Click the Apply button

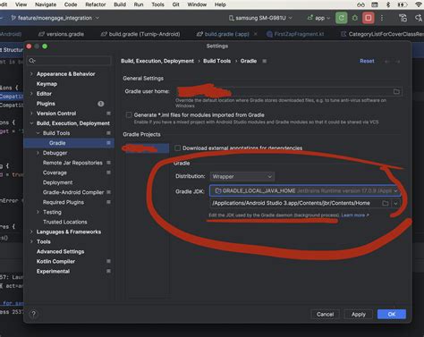pyautogui.click(x=359, y=314)
